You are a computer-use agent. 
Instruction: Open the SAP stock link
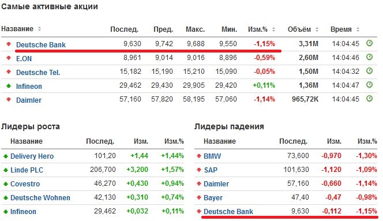211,170
